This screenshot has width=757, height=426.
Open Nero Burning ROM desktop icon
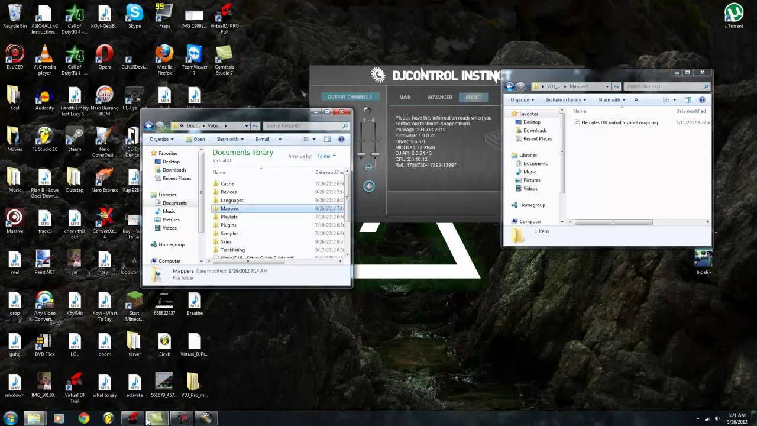click(105, 101)
